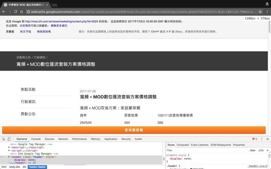The height and width of the screenshot is (169, 271).
Task: Switch to the Network tab
Action: pyautogui.click(x=63, y=139)
